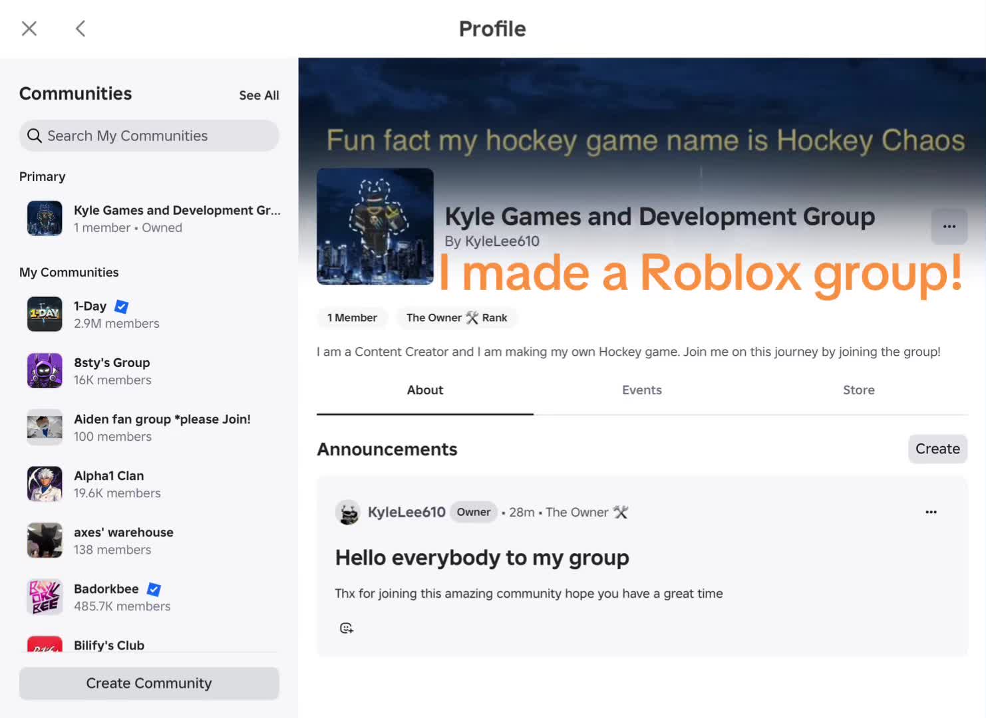Click 1 member • Owned status text
The width and height of the screenshot is (986, 718).
click(128, 228)
